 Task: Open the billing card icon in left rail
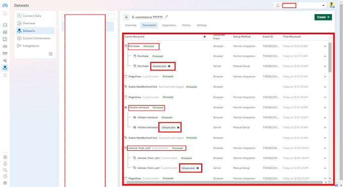pyautogui.click(x=5, y=53)
